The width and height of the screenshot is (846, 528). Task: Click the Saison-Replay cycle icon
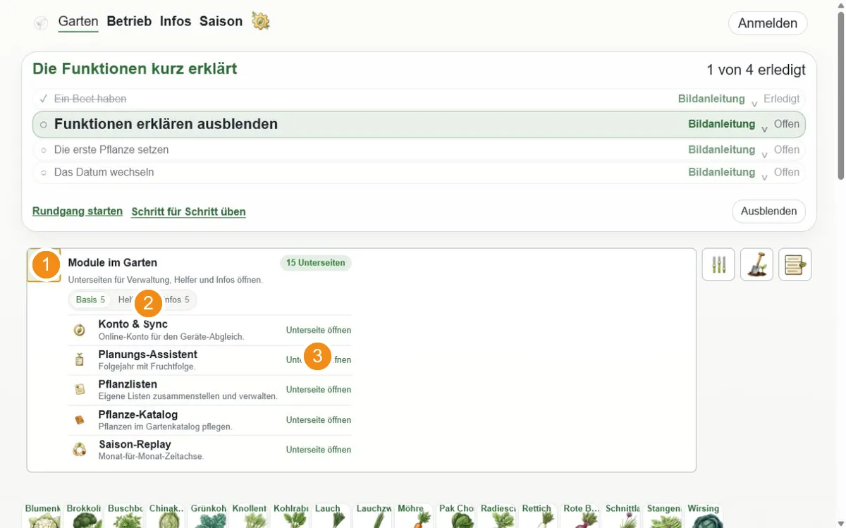pyautogui.click(x=80, y=450)
